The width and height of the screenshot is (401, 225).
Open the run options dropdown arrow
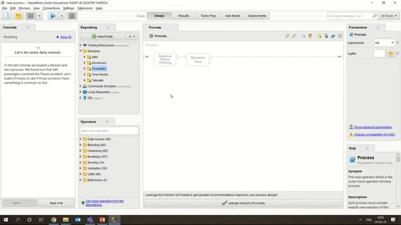[x=61, y=16]
